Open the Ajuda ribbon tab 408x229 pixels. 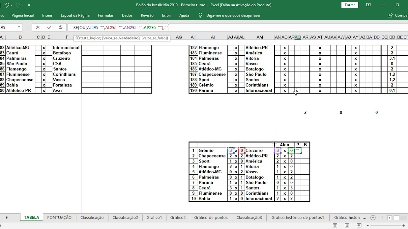click(x=184, y=15)
